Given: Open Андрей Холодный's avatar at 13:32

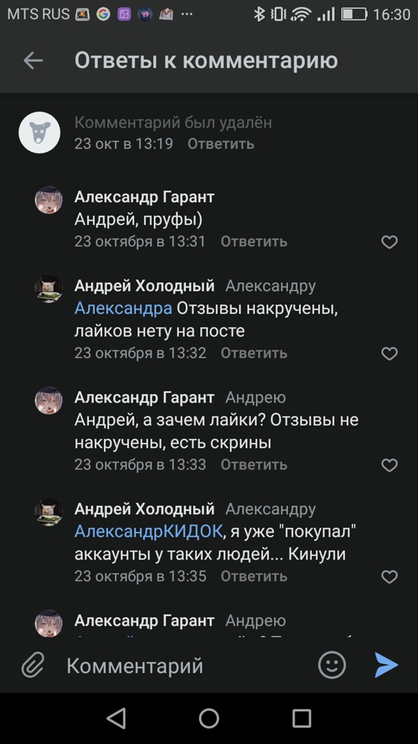Looking at the screenshot, I should (48, 289).
